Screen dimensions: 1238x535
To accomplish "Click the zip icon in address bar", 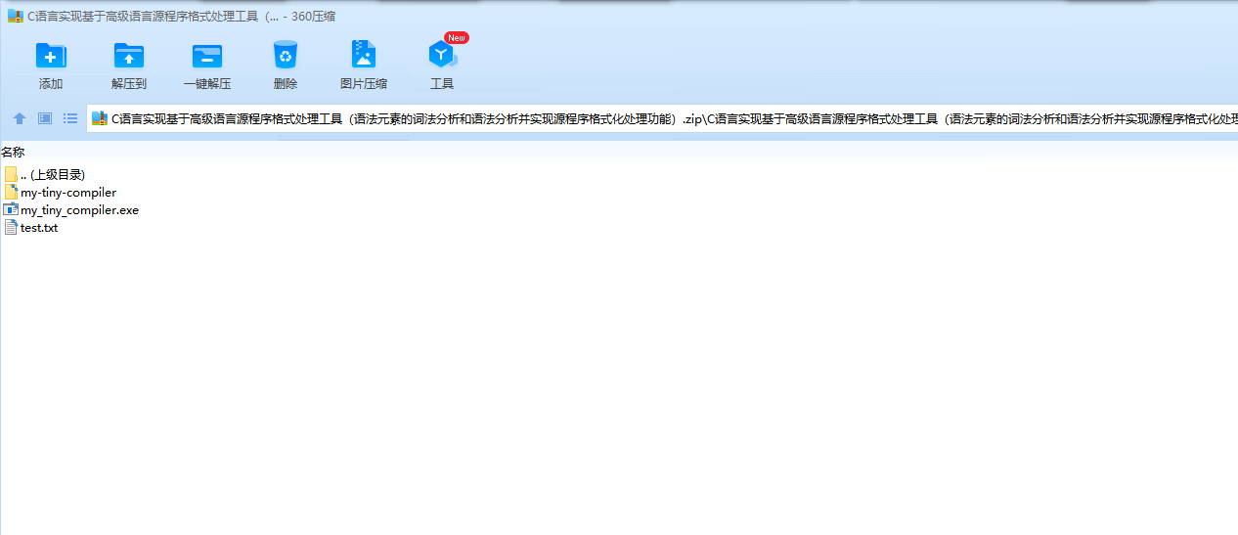I will pyautogui.click(x=99, y=119).
